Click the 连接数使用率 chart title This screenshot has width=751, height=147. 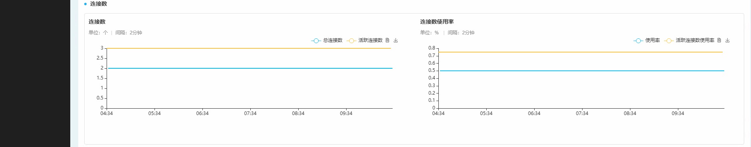[x=437, y=22]
